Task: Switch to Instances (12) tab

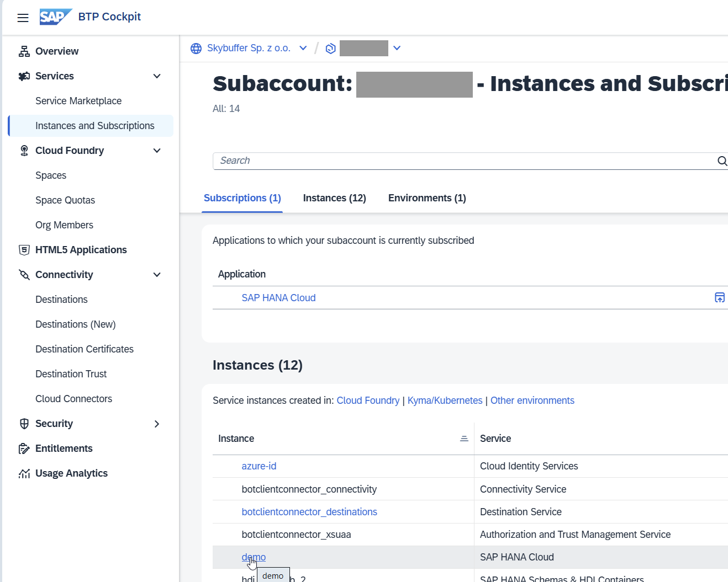Action: (335, 198)
